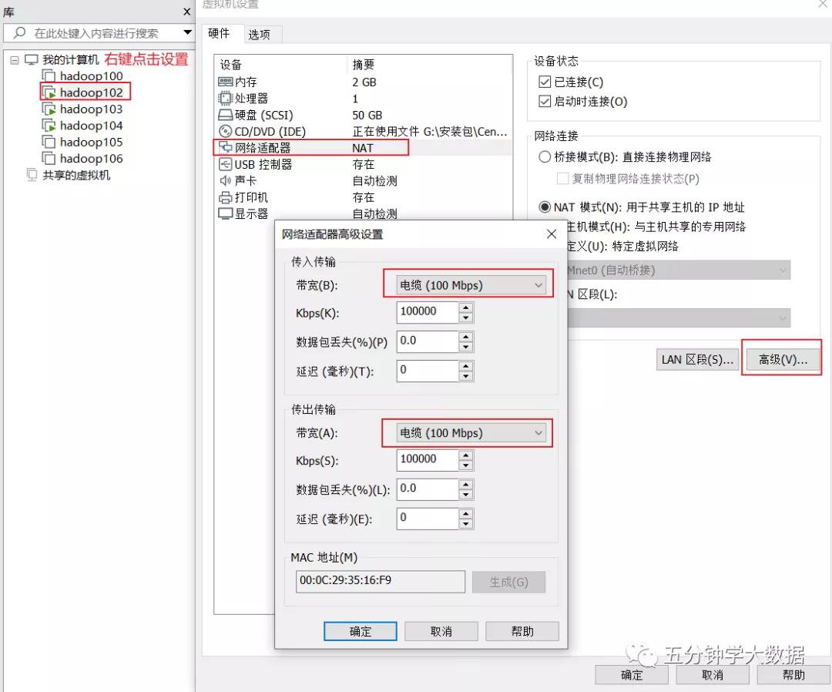The height and width of the screenshot is (692, 832).
Task: Select the CD/DVD (IDE) device icon
Action: point(223,130)
